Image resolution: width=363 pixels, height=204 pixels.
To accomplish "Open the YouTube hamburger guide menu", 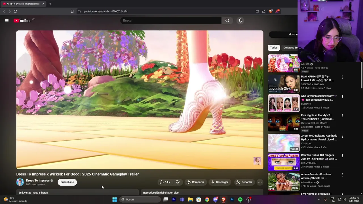I will (x=7, y=20).
